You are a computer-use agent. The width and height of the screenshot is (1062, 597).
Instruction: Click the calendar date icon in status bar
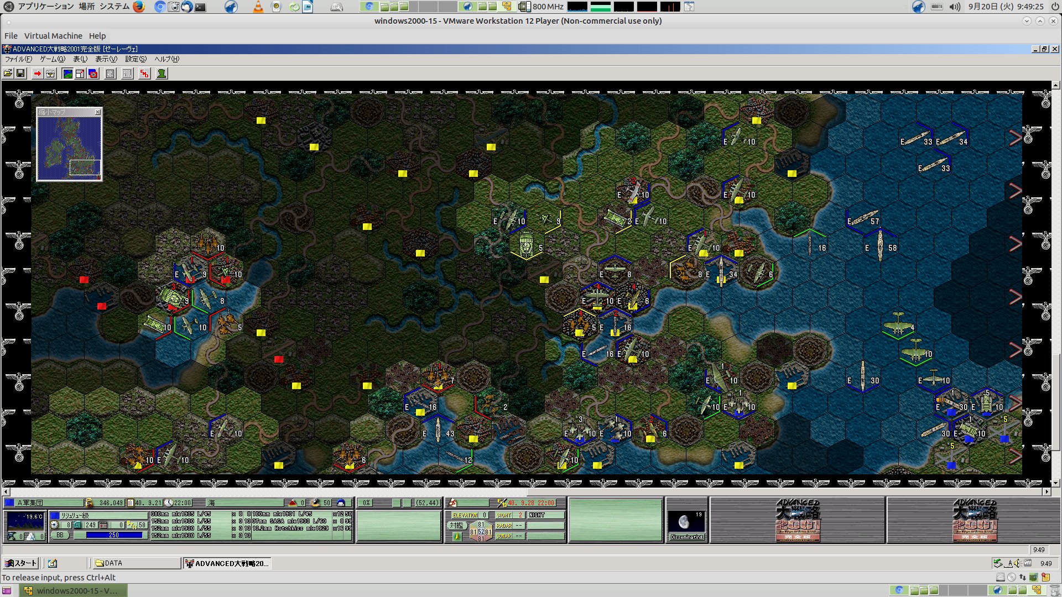pyautogui.click(x=131, y=503)
